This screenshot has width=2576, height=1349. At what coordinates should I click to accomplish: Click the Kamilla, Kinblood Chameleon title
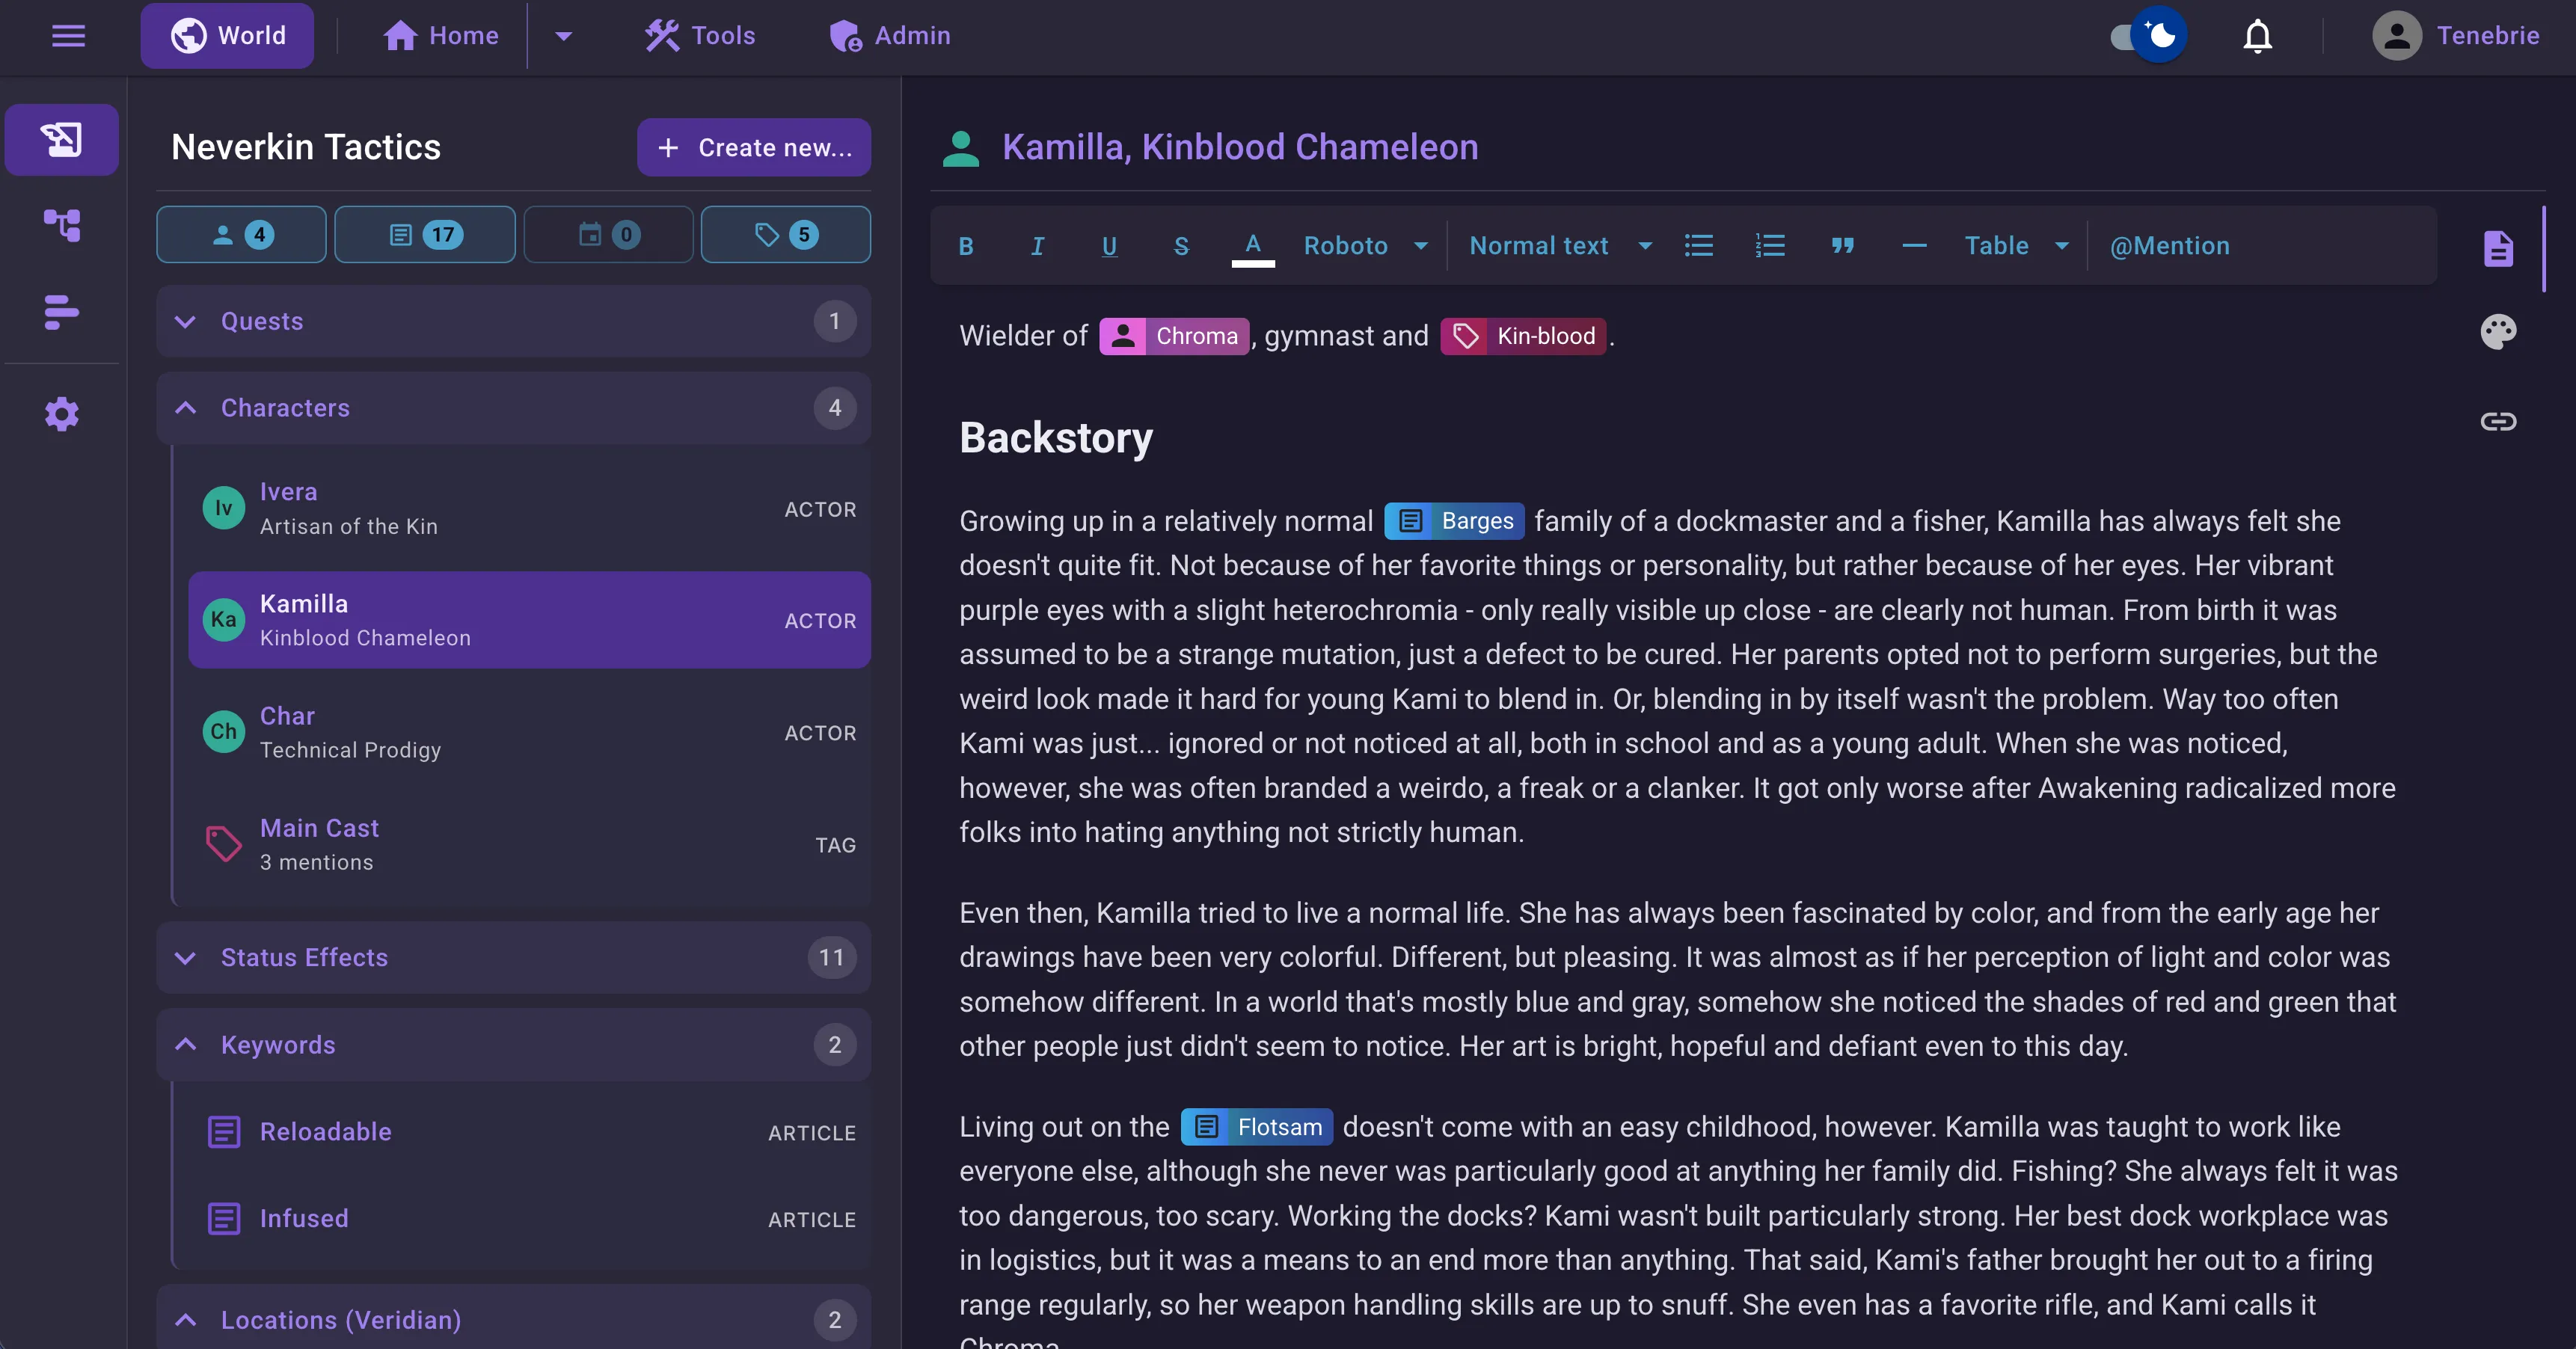click(1240, 147)
